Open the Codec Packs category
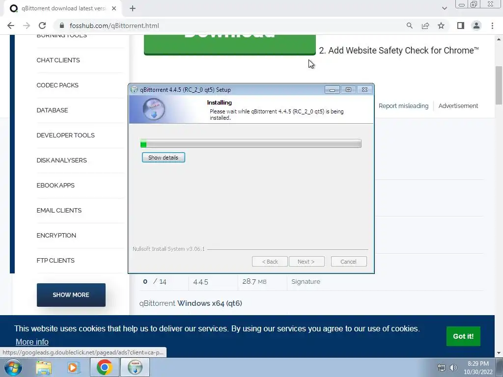Viewport: 503px width, 377px height. (57, 85)
